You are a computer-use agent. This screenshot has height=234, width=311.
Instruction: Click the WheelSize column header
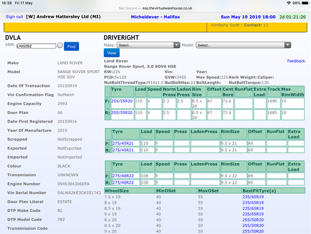pyautogui.click(x=130, y=191)
